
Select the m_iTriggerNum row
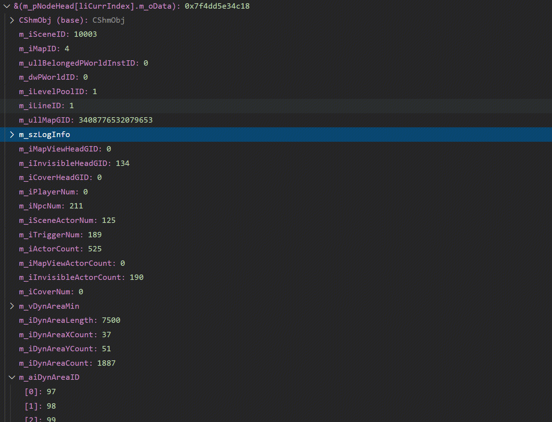pos(60,235)
